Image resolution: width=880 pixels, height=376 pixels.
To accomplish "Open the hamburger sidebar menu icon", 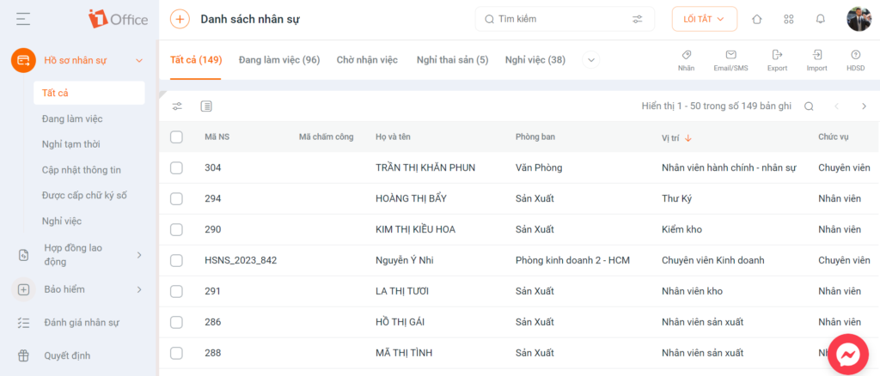I will tap(23, 19).
